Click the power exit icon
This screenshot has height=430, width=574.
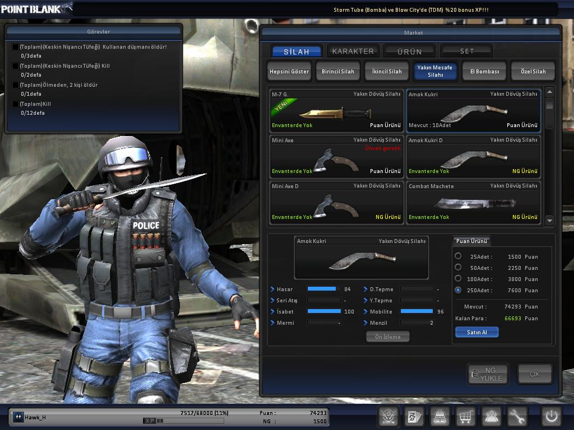(551, 417)
